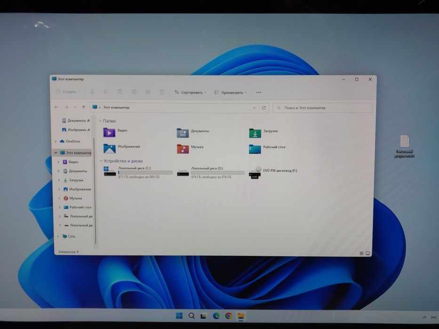Viewport: 439px width, 329px height.
Task: Open the Просмотреть dropdown
Action: point(231,93)
